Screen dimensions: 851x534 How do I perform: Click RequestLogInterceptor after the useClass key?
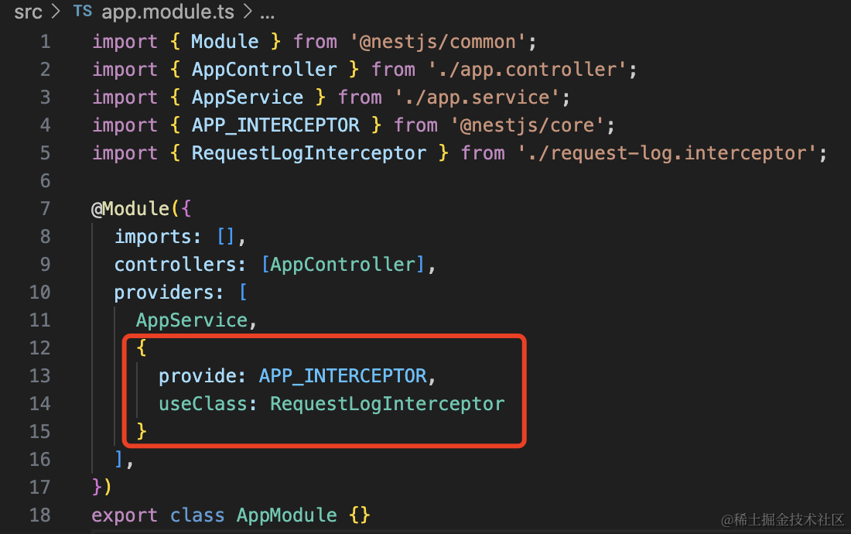tap(387, 404)
